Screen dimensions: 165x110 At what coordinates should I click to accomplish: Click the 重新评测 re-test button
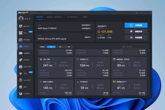tap(136, 31)
